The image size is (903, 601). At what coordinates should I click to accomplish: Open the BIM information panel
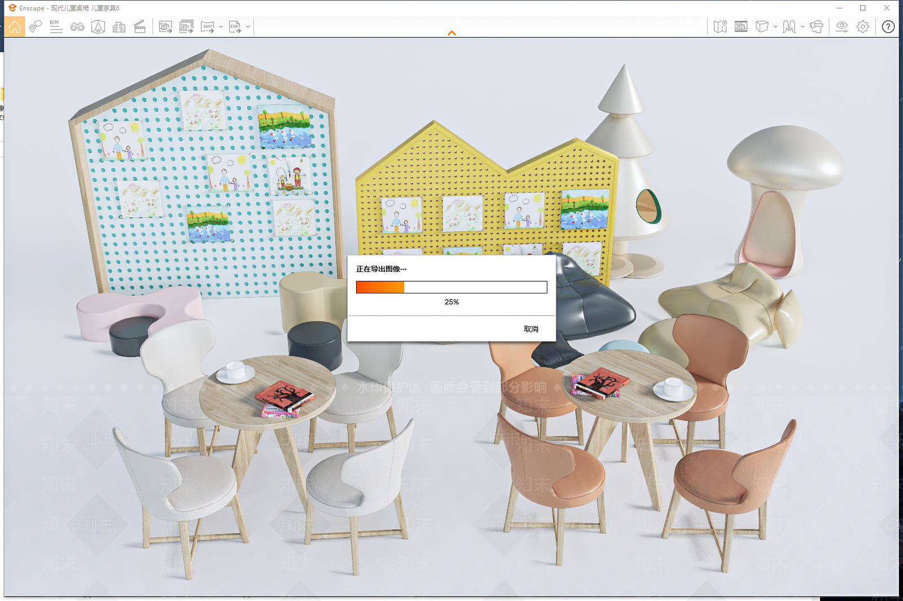(56, 27)
